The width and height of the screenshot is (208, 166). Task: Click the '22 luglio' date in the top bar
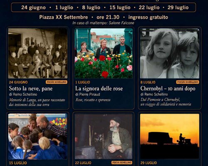pos(149,7)
